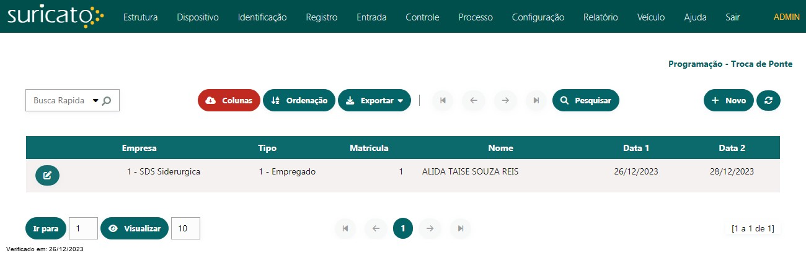Click previous-record arrow in top toolbar
Screen dimensions: 806x258
pos(474,100)
